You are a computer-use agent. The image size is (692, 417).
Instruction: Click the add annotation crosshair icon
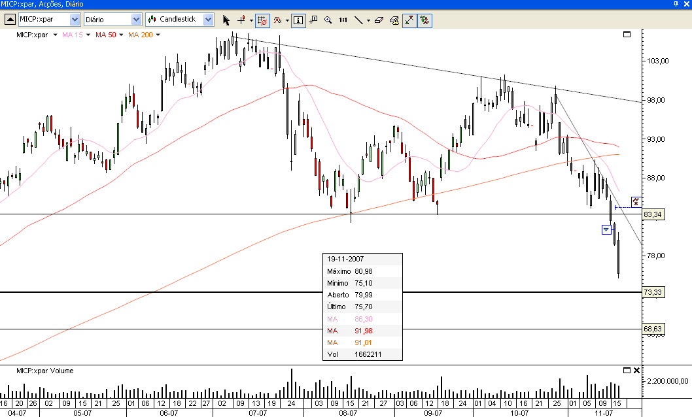point(313,20)
